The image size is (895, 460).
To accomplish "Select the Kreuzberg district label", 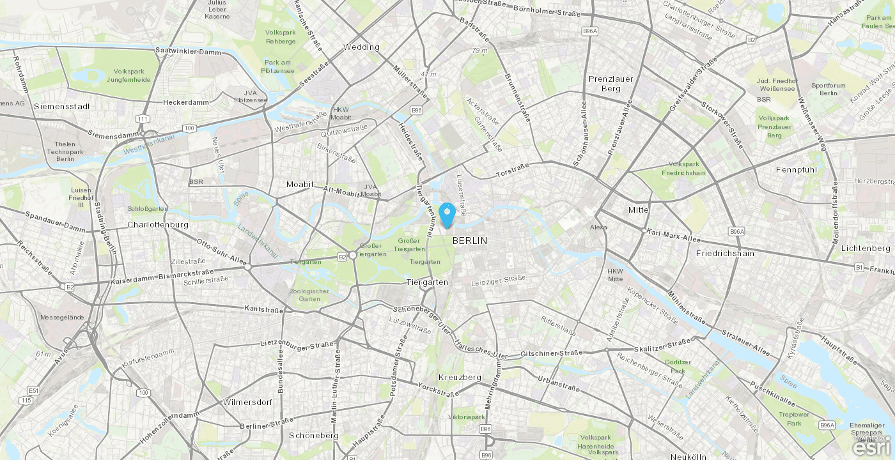I will (460, 377).
